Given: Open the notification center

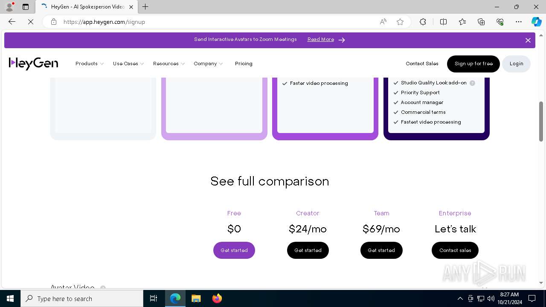Looking at the screenshot, I should 532,298.
